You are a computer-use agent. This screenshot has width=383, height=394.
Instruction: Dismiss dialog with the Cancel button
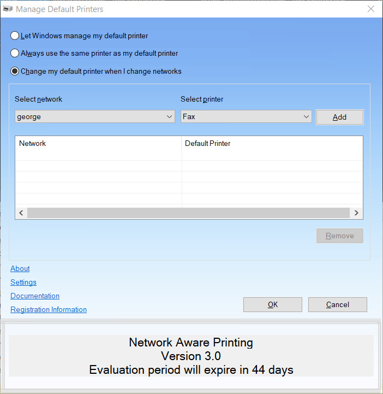coord(338,304)
